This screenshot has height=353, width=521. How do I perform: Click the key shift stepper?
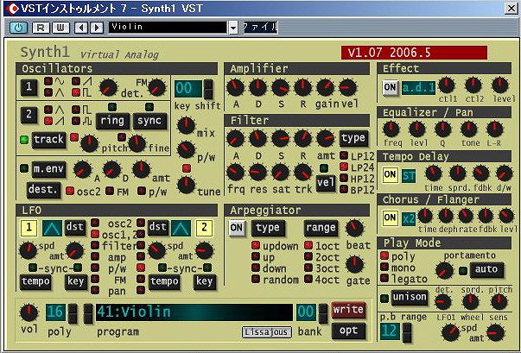208,89
